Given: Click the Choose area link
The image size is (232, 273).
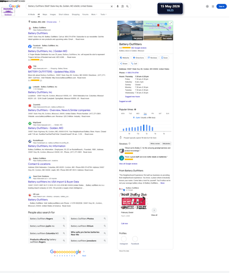Looking at the screenshot, I should point(52,22).
